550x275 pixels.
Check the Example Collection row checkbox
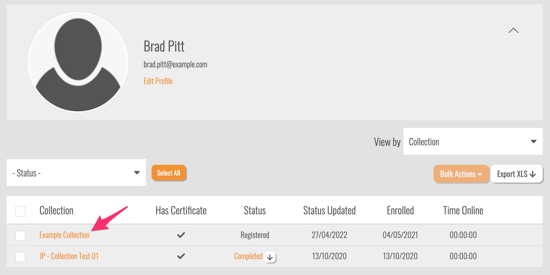pyautogui.click(x=20, y=235)
